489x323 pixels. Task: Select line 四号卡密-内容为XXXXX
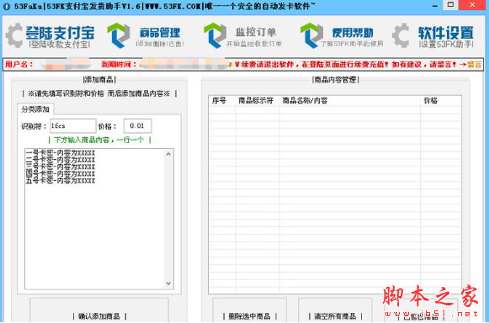pyautogui.click(x=61, y=174)
